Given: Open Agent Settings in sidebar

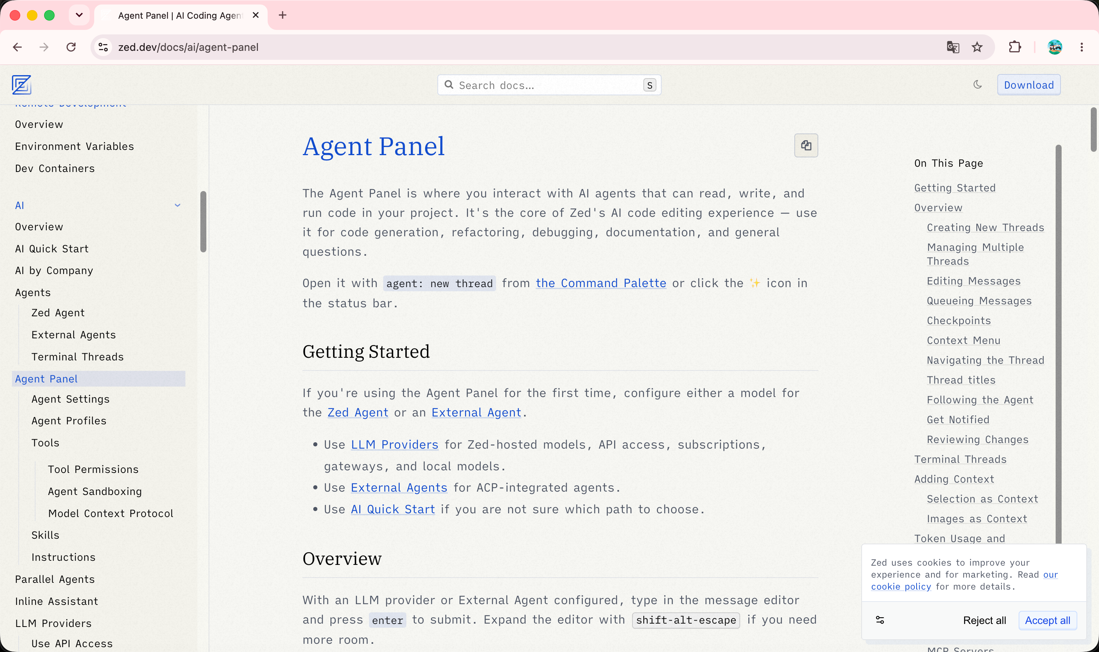Looking at the screenshot, I should [x=70, y=399].
